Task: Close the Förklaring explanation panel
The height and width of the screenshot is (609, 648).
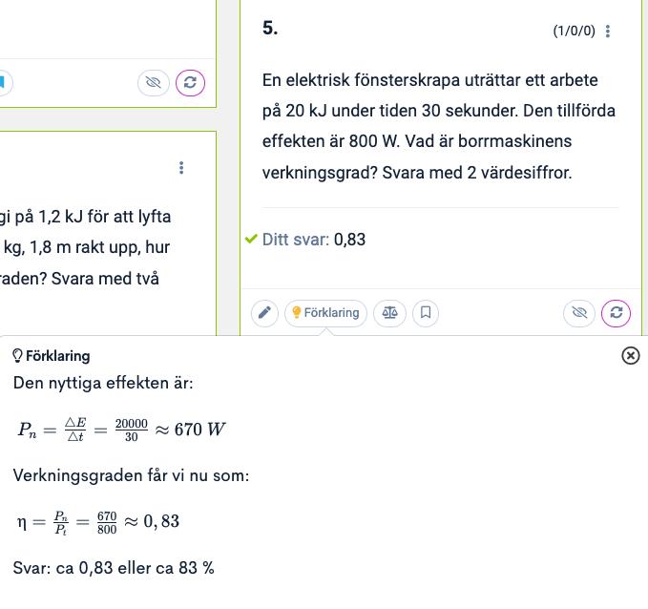Action: [630, 355]
